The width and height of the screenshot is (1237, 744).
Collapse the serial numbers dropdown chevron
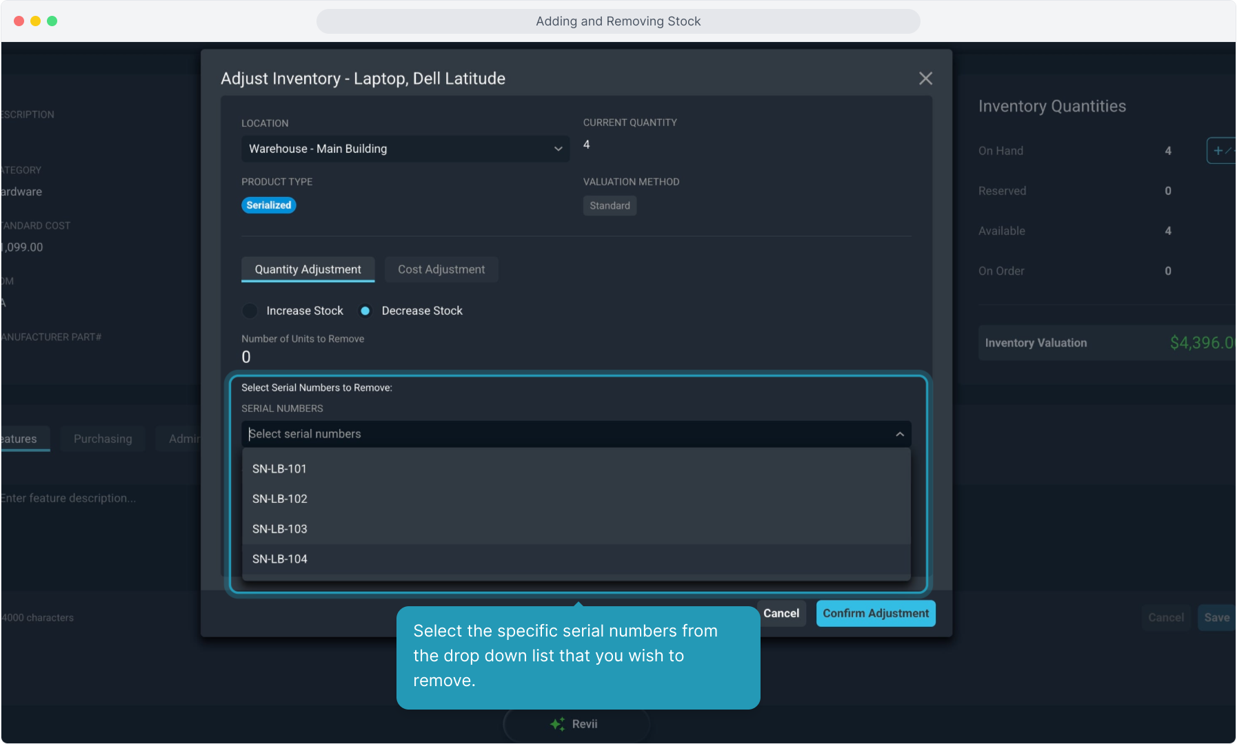coord(899,434)
